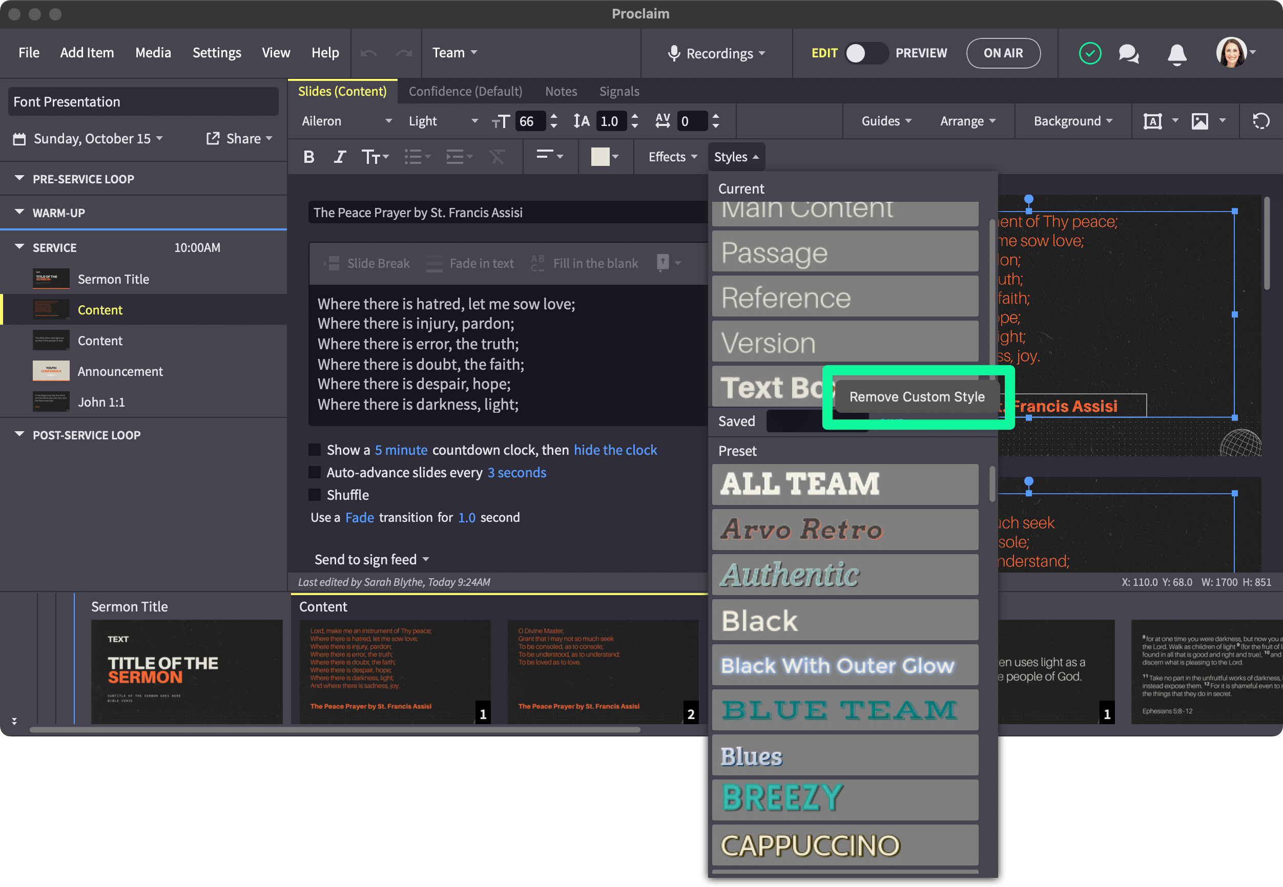
Task: Collapse the WARM-UP section
Action: point(19,213)
